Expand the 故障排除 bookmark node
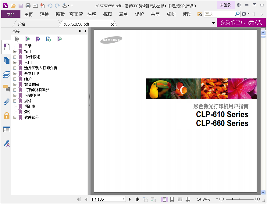 pyautogui.click(x=15, y=84)
